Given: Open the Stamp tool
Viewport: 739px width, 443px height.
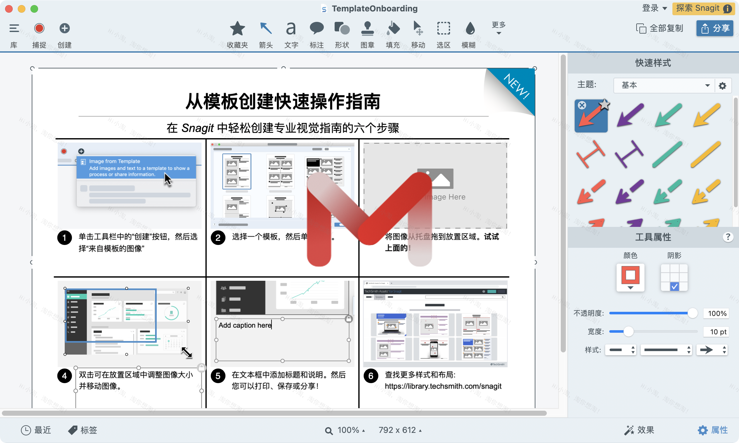Looking at the screenshot, I should pos(368,33).
